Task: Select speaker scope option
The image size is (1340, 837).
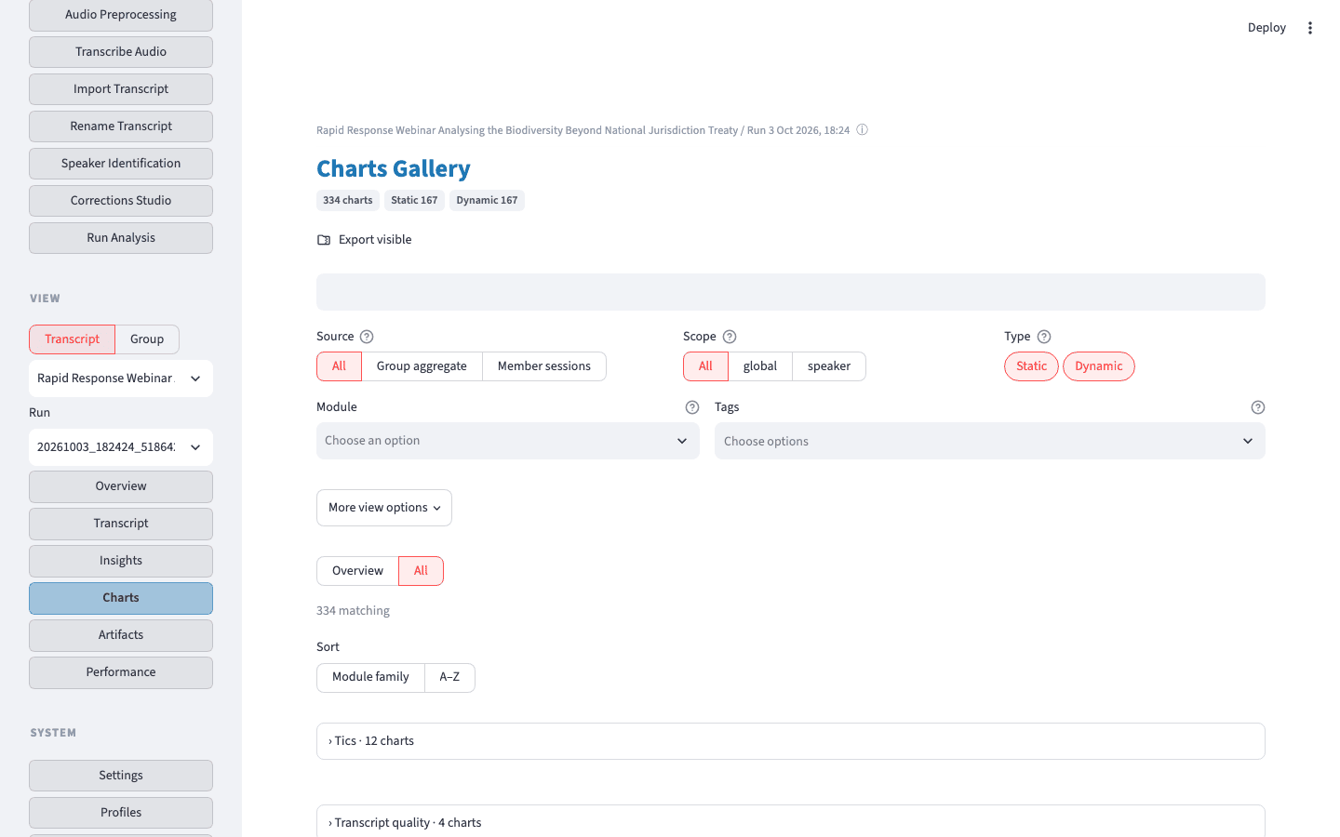Action: [829, 366]
